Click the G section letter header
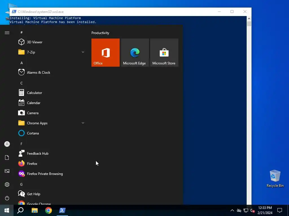The height and width of the screenshot is (216, 289). (x=21, y=184)
